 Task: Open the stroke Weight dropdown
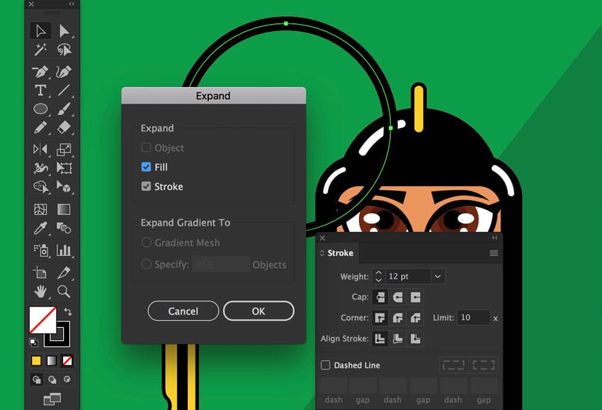tap(437, 276)
